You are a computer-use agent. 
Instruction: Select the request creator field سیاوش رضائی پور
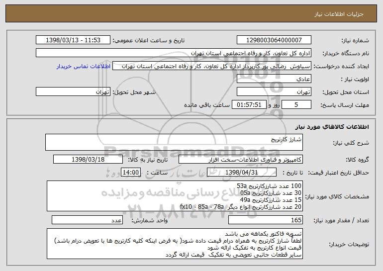click(212, 66)
